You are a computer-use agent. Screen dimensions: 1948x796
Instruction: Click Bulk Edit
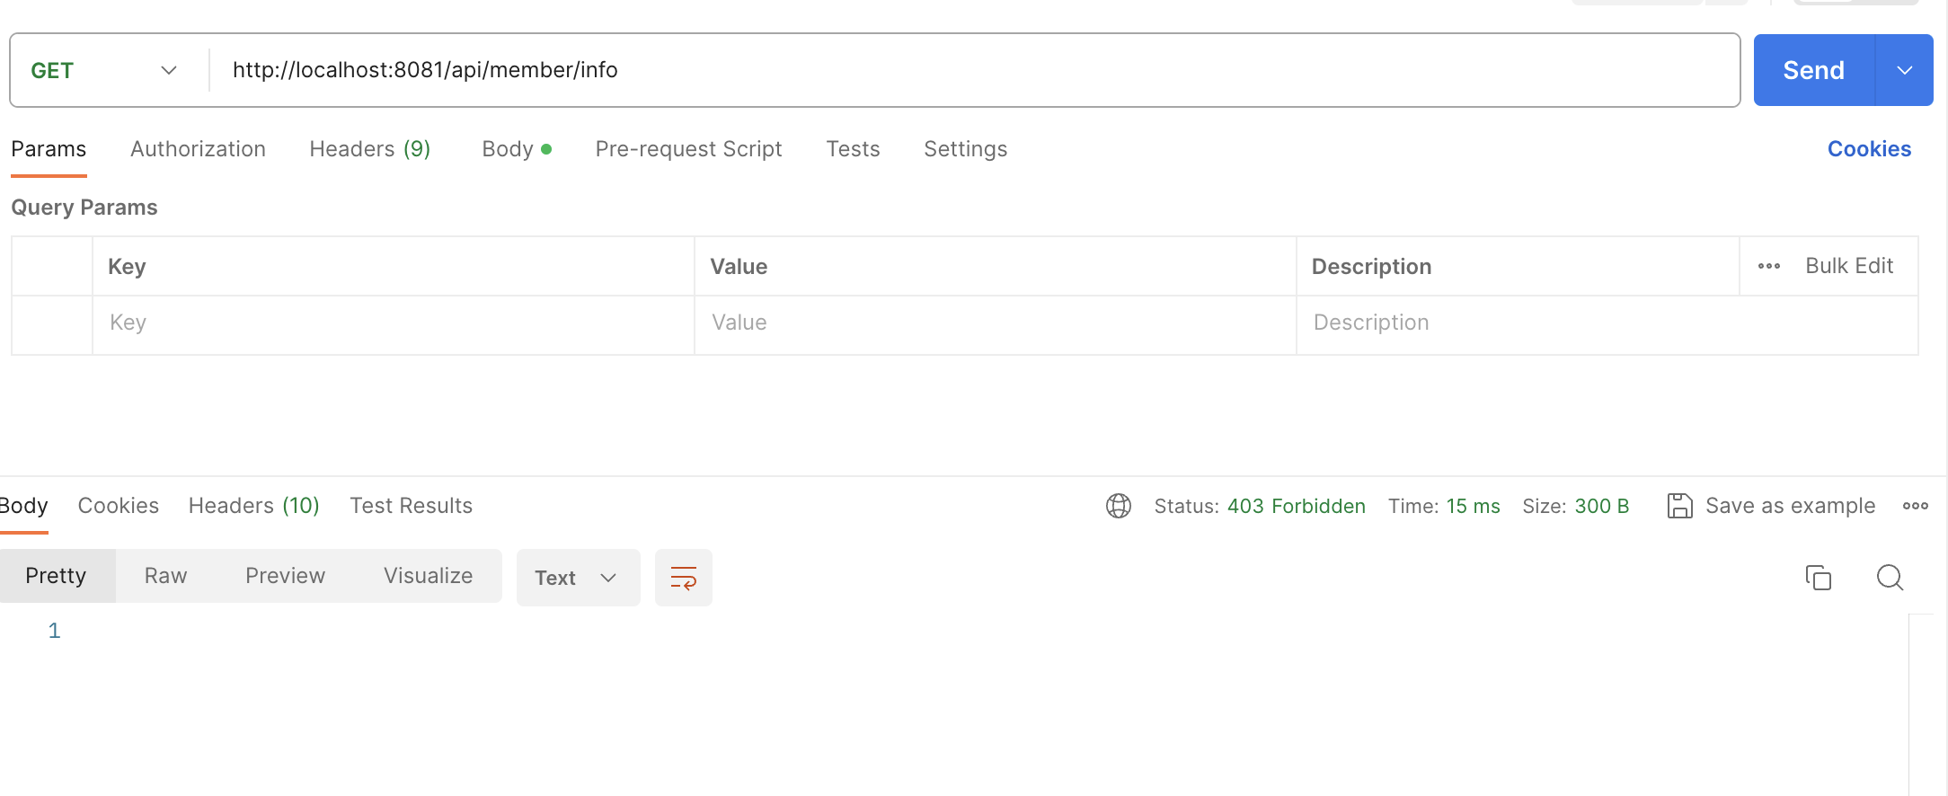pos(1849,266)
